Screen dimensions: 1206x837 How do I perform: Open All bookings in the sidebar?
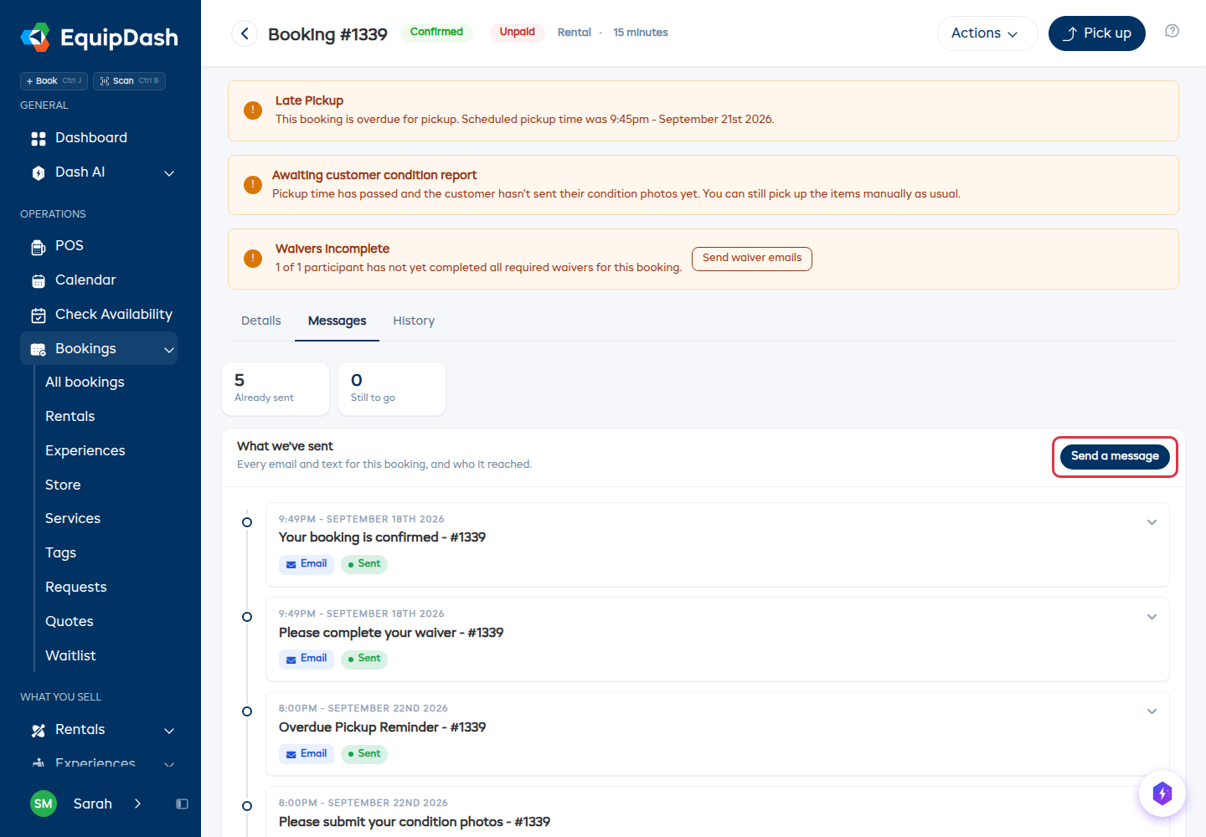(85, 382)
